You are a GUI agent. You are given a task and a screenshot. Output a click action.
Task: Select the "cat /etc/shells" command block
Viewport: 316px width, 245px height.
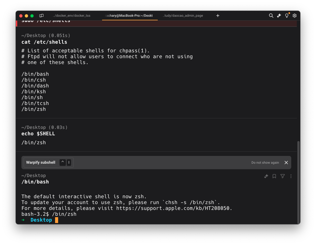(44, 42)
